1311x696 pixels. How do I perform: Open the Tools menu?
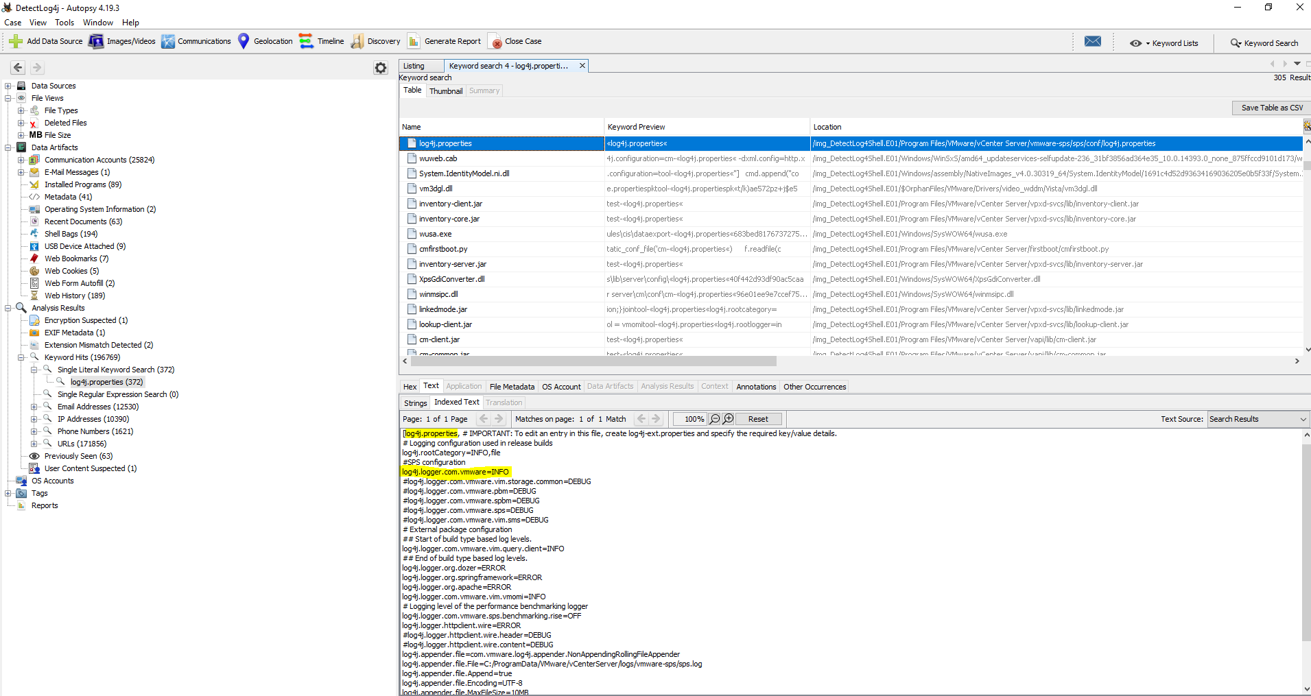(64, 23)
